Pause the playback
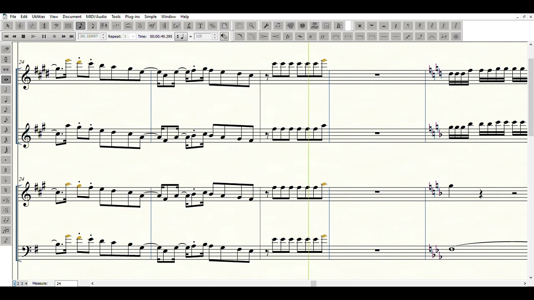 coord(44,37)
